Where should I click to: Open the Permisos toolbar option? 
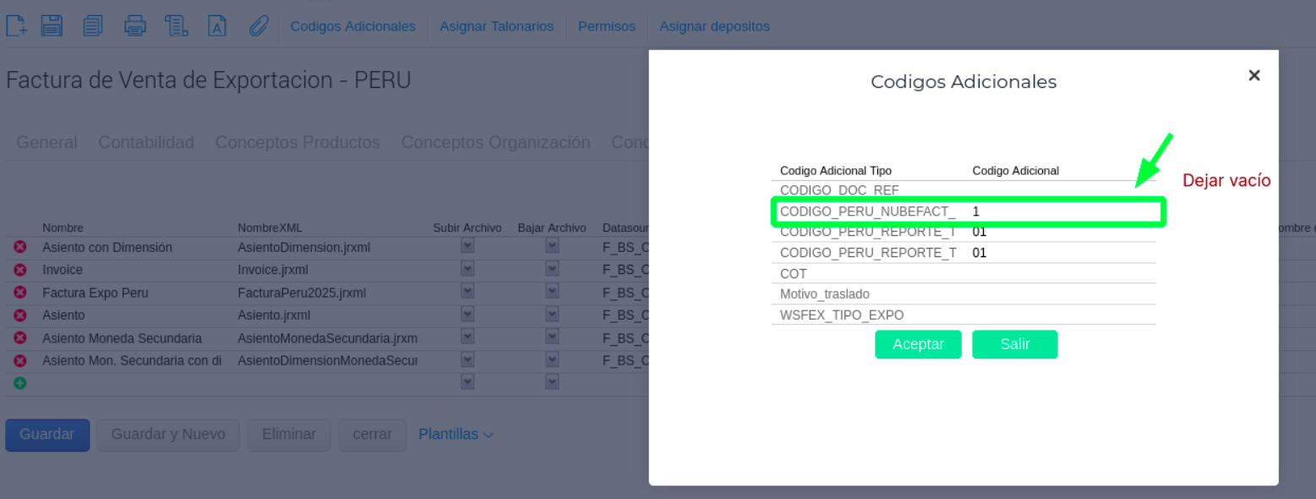pyautogui.click(x=606, y=26)
